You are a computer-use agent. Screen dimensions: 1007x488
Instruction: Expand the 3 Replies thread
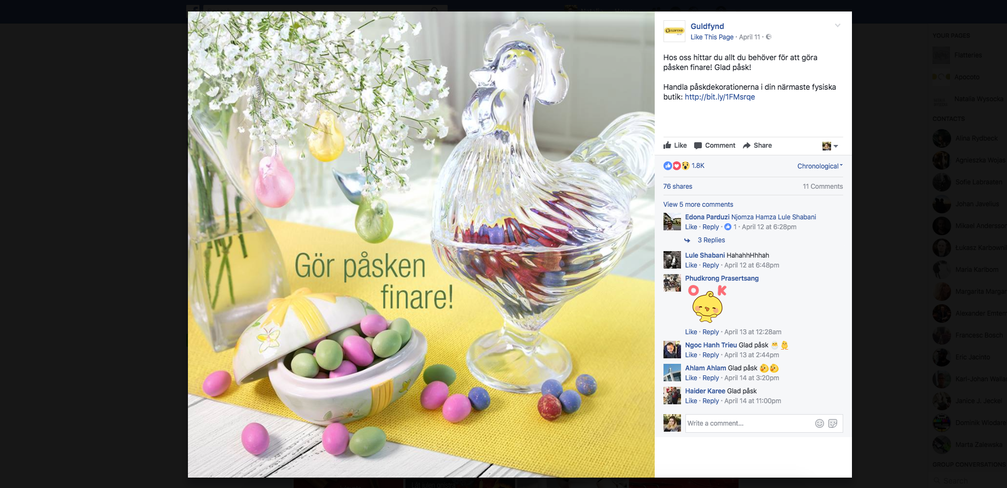point(711,240)
